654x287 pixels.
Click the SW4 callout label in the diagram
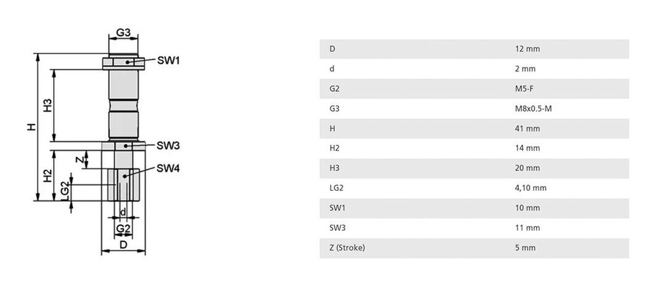[x=168, y=168]
